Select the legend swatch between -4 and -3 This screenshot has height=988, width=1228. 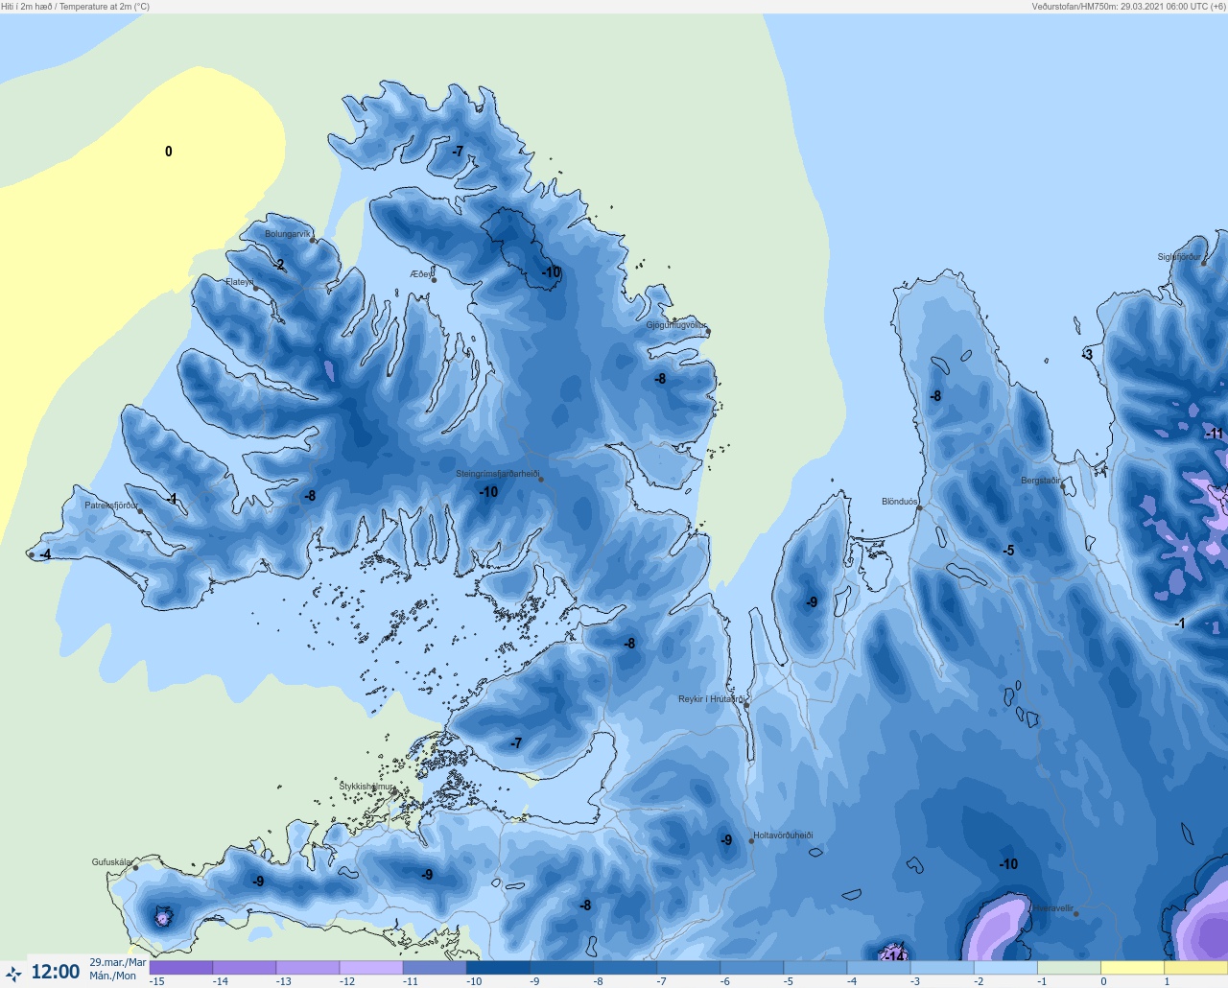coord(878,968)
